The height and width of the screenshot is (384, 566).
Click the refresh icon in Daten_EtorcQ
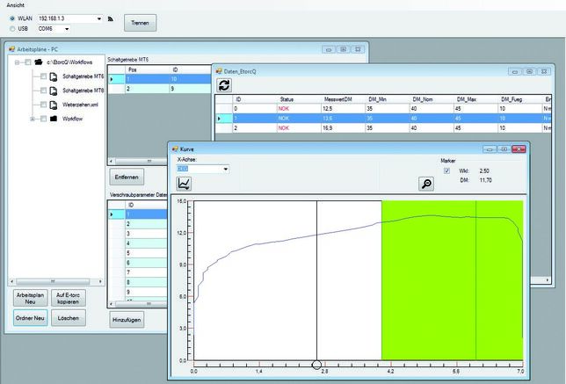pyautogui.click(x=224, y=85)
